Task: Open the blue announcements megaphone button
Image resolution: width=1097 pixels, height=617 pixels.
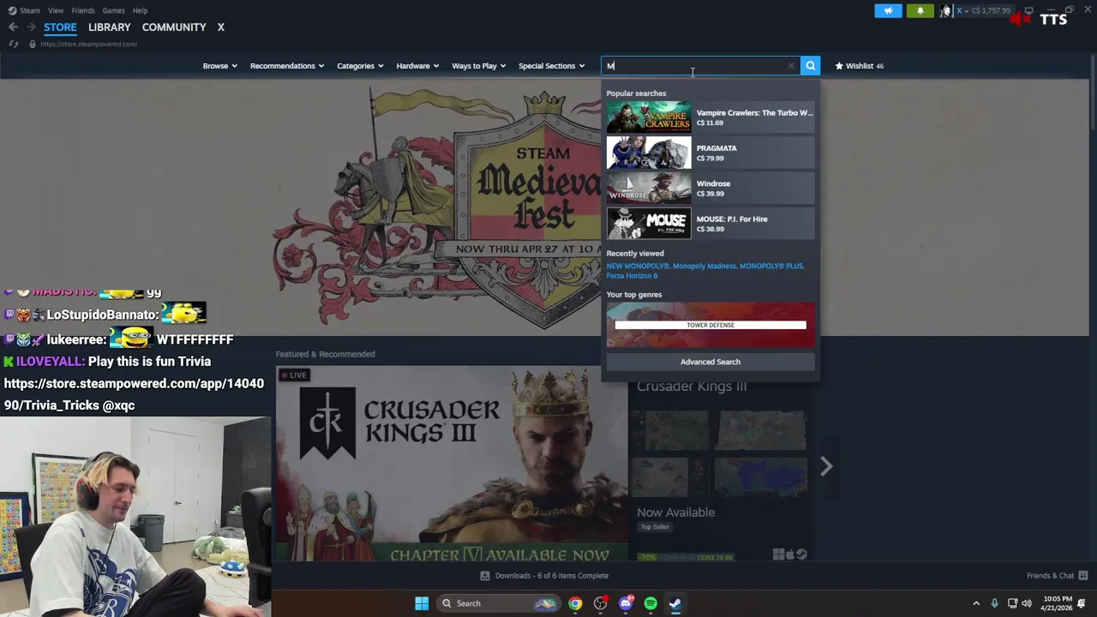Action: pyautogui.click(x=888, y=10)
